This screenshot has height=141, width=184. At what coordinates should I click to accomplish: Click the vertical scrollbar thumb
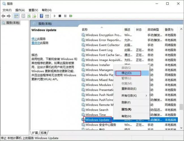[181, 107]
